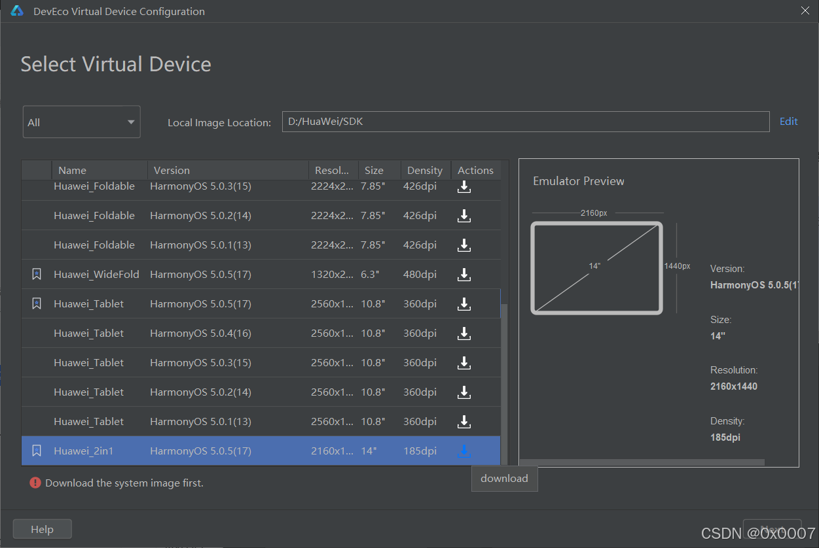819x548 pixels.
Task: Click the 185dpi cell in the Huawei_2in1 row
Action: (x=420, y=451)
